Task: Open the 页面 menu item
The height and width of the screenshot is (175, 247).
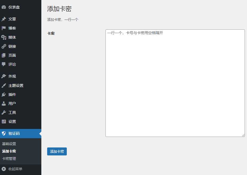Action: tap(21, 55)
